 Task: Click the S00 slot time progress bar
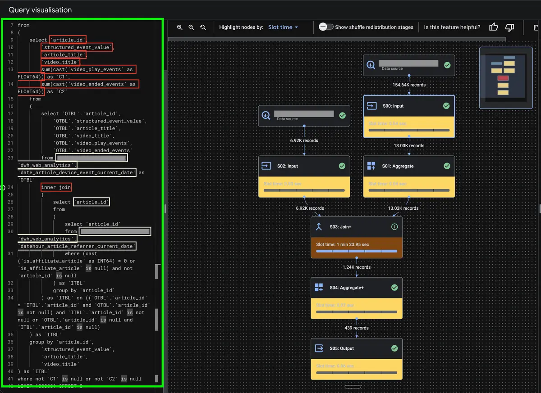[409, 130]
